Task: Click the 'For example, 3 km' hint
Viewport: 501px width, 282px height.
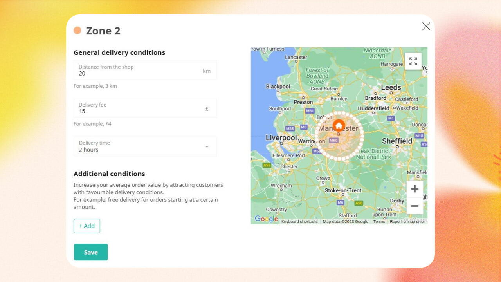Action: point(95,86)
